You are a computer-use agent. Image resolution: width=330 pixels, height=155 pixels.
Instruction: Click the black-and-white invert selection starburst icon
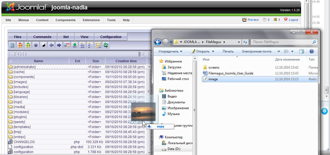(43, 45)
